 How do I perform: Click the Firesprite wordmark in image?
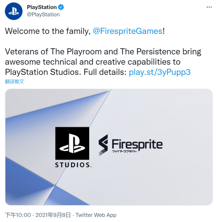pos(137,144)
